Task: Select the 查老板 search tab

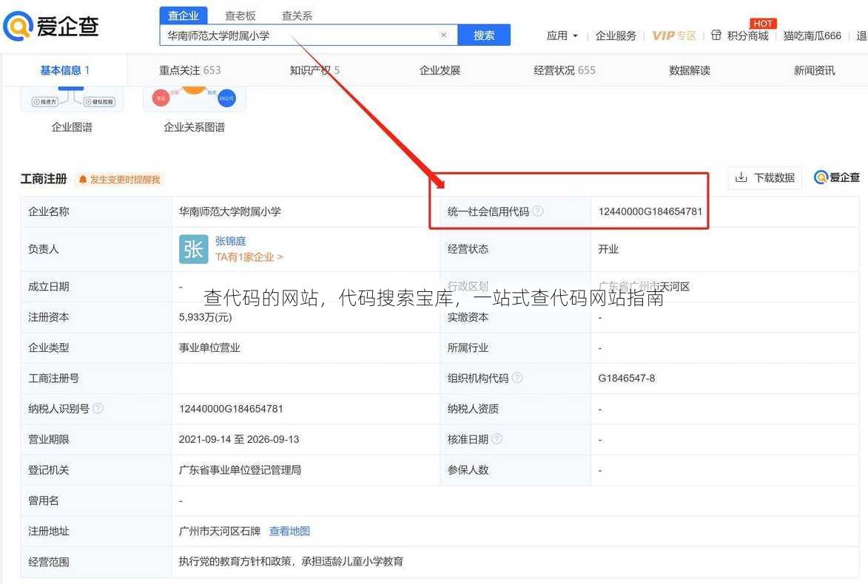Action: coord(240,16)
